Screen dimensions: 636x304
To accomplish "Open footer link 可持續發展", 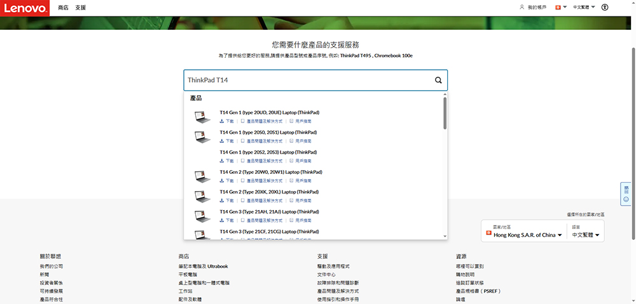I will pos(51,291).
